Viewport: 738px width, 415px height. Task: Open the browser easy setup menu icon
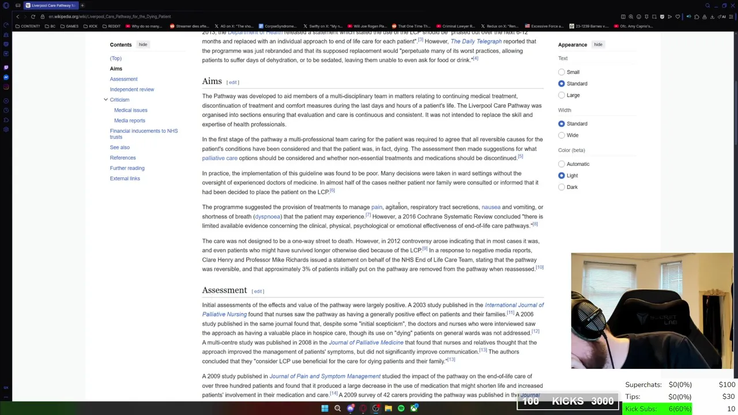[x=731, y=17]
